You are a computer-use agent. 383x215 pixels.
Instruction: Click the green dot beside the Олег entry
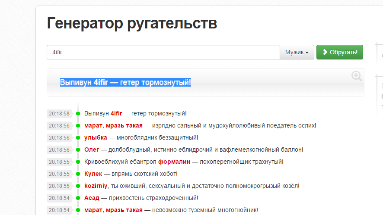tap(78, 150)
